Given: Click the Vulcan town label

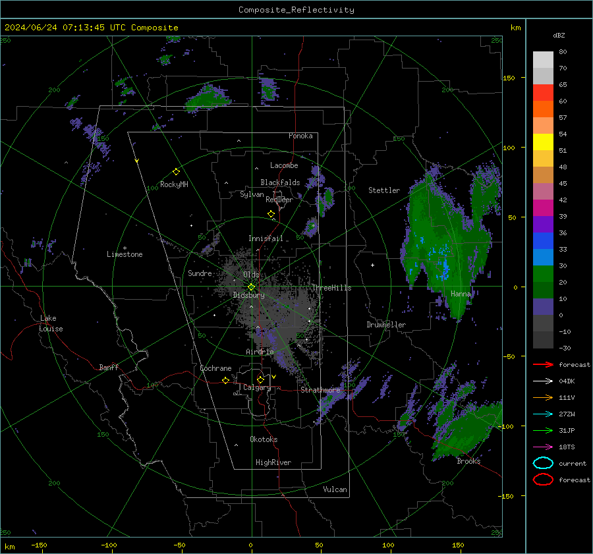Looking at the screenshot, I should (x=335, y=489).
